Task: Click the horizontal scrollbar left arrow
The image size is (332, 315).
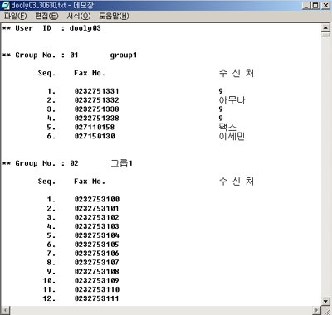Action: click(x=6, y=310)
